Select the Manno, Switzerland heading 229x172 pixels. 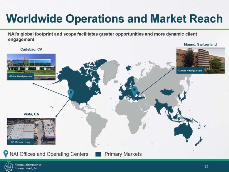[200, 44]
